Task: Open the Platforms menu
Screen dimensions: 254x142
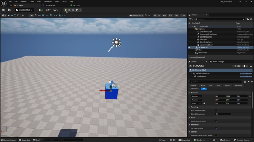Action: coord(48,1)
